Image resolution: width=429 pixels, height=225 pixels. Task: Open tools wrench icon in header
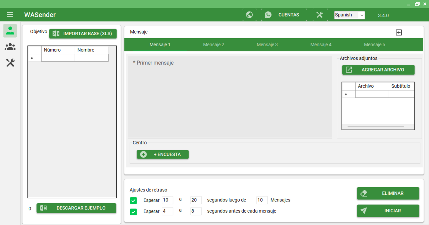coord(320,15)
